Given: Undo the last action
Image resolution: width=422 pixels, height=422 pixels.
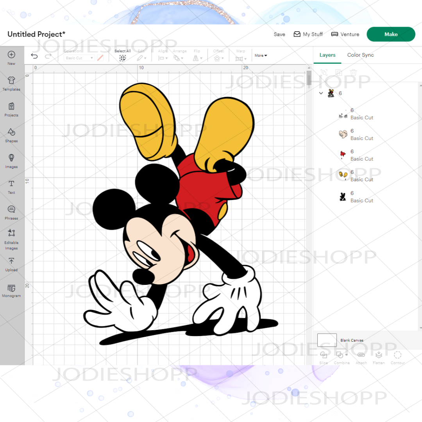Looking at the screenshot, I should [x=34, y=56].
